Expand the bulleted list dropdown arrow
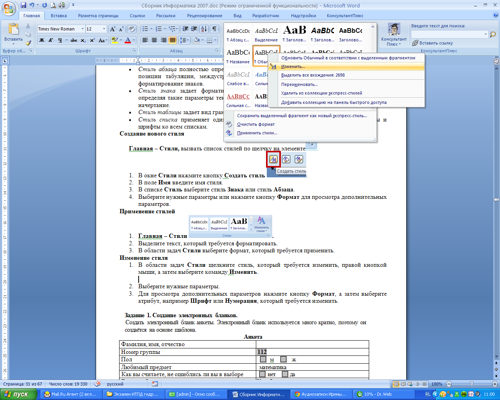500x400 pixels. (x=151, y=29)
